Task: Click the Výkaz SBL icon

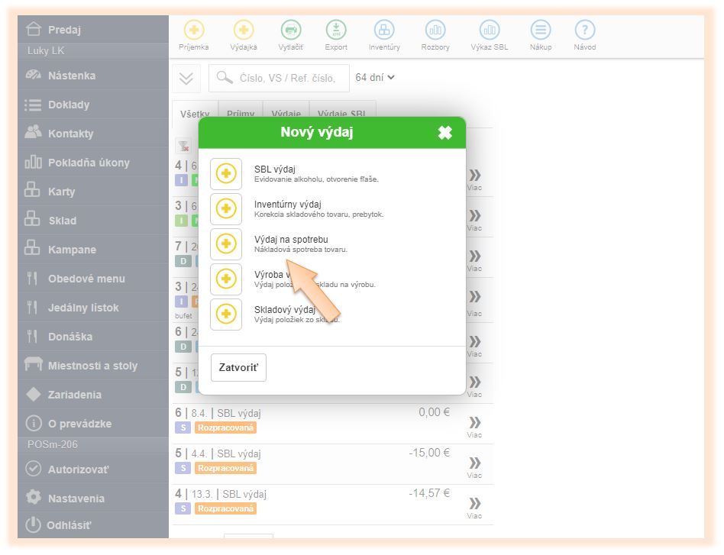Action: [x=490, y=31]
